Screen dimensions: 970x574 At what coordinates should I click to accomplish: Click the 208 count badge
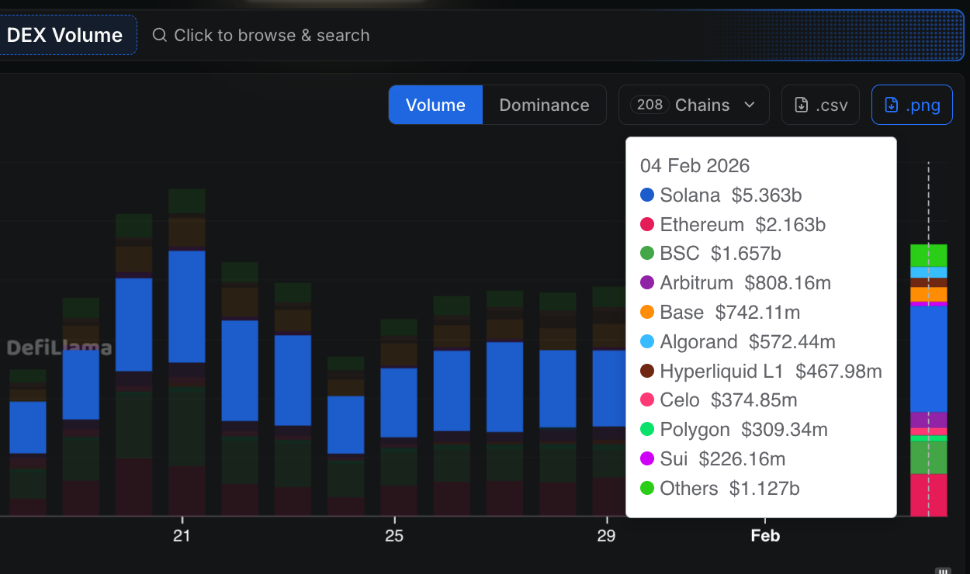click(x=650, y=105)
